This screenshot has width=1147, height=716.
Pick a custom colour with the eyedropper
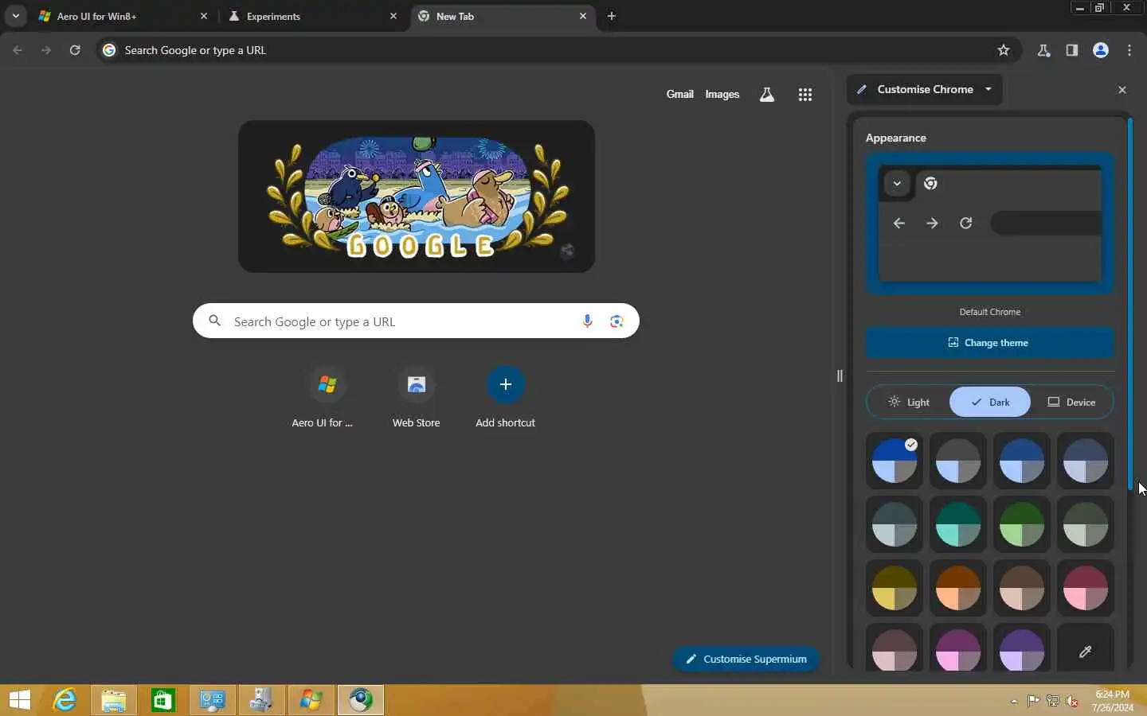[1085, 652]
